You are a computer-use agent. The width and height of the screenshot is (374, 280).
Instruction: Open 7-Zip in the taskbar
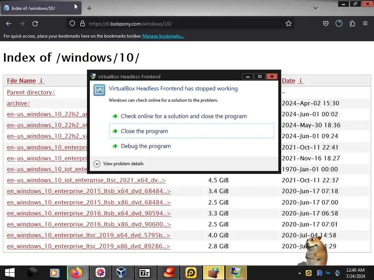pyautogui.click(x=145, y=273)
